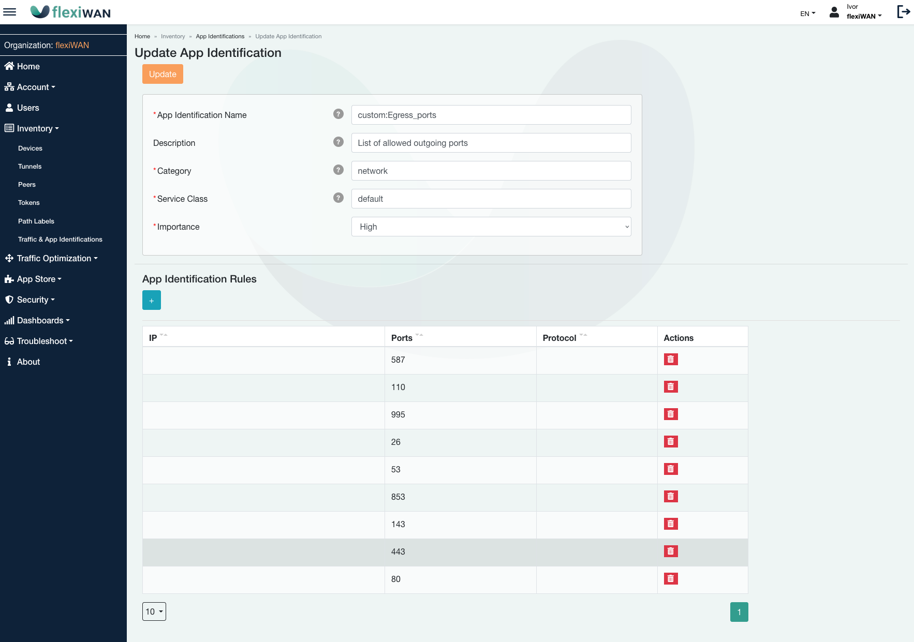This screenshot has height=642, width=914.
Task: Edit the Description input field
Action: [491, 143]
